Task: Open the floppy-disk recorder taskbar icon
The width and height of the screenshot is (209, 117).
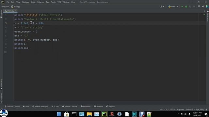Action: [142, 114]
